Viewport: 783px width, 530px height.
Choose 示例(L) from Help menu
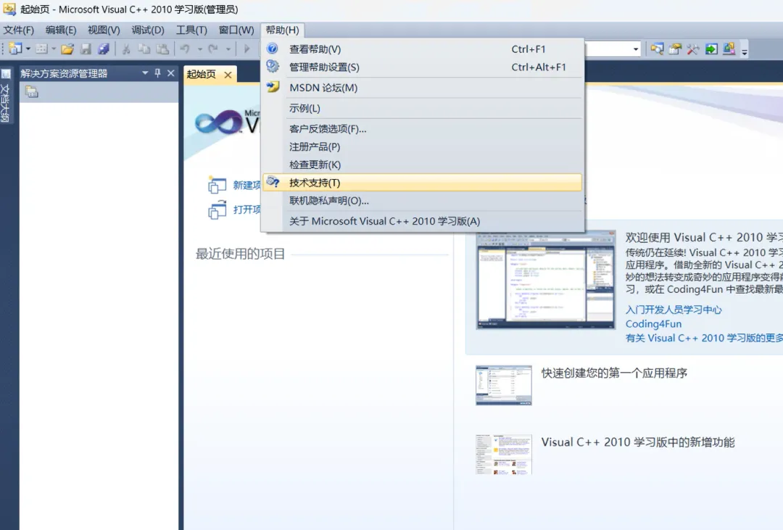coord(423,108)
